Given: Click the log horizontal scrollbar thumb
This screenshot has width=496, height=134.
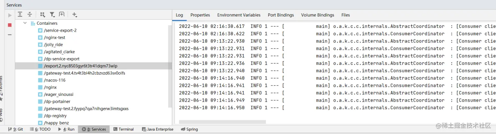Looking at the screenshot, I should point(223,122).
